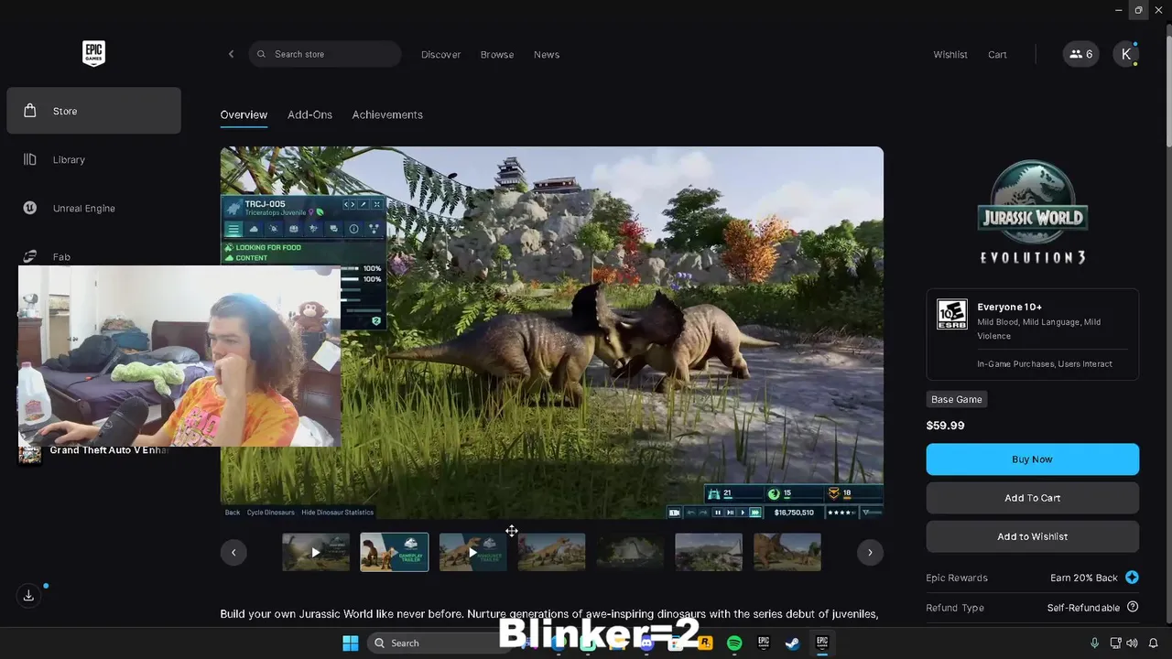Click the 'Earn 20% Back' text

click(x=1084, y=578)
